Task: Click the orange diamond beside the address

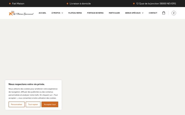Action: (134, 4)
